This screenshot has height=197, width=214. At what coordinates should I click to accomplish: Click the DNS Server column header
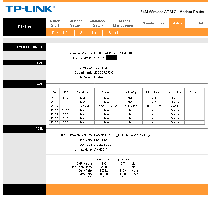click(x=154, y=92)
